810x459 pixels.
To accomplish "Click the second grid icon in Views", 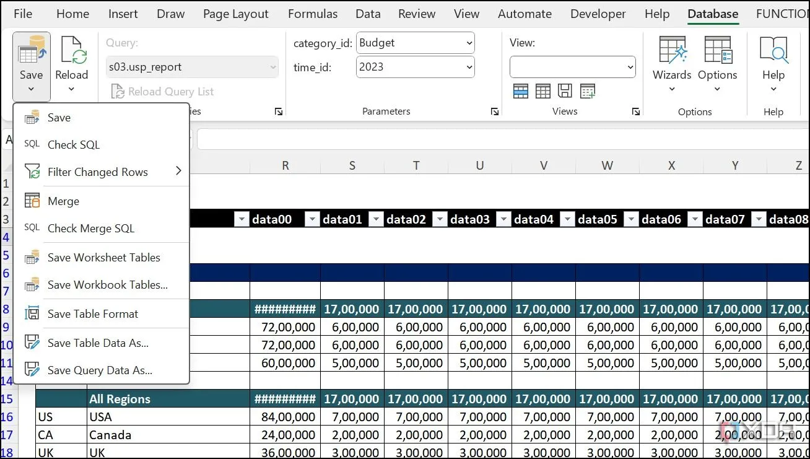I will tap(543, 92).
